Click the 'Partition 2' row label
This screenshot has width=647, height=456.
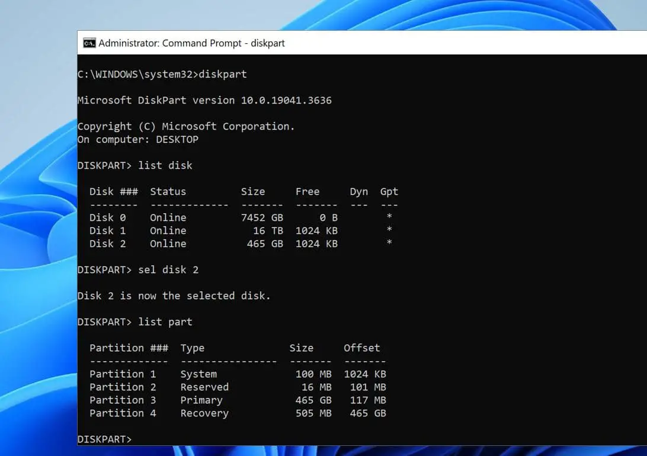[123, 387]
